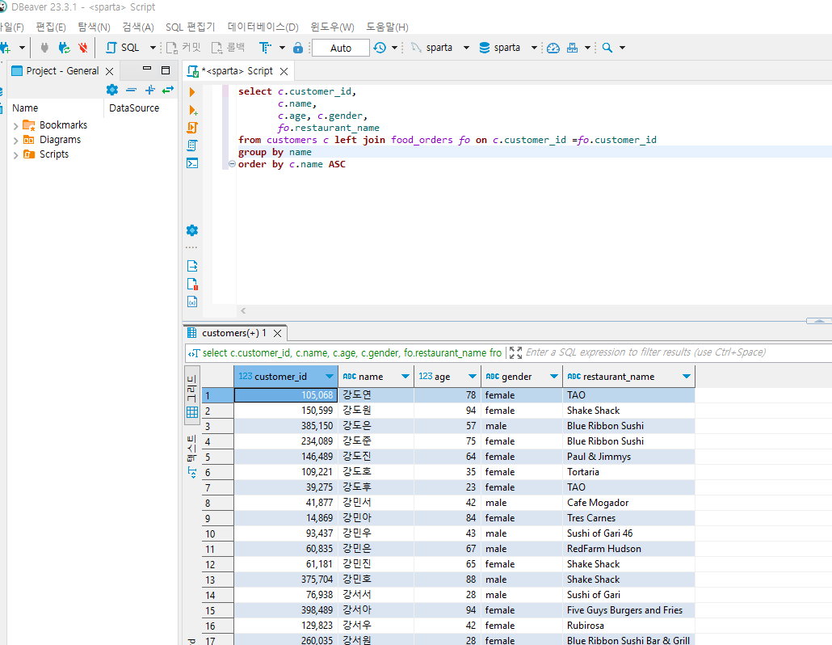Open active database sparta dropdown
Viewport: 832px width, 645px height.
[x=534, y=48]
